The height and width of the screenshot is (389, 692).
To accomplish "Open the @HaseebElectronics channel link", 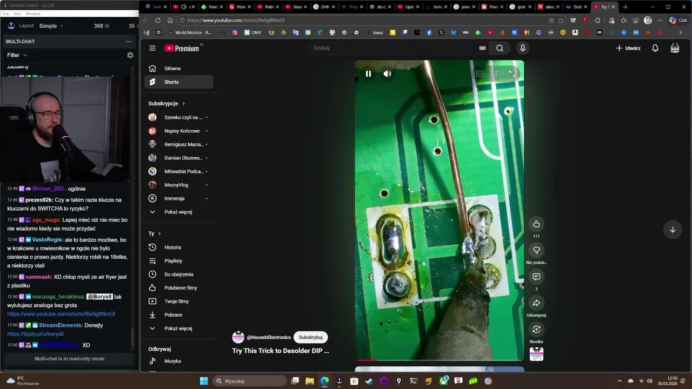I will click(269, 337).
